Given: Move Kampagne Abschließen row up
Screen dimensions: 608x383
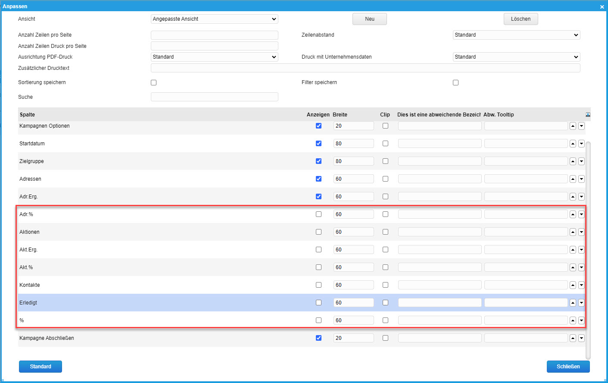Looking at the screenshot, I should click(573, 338).
